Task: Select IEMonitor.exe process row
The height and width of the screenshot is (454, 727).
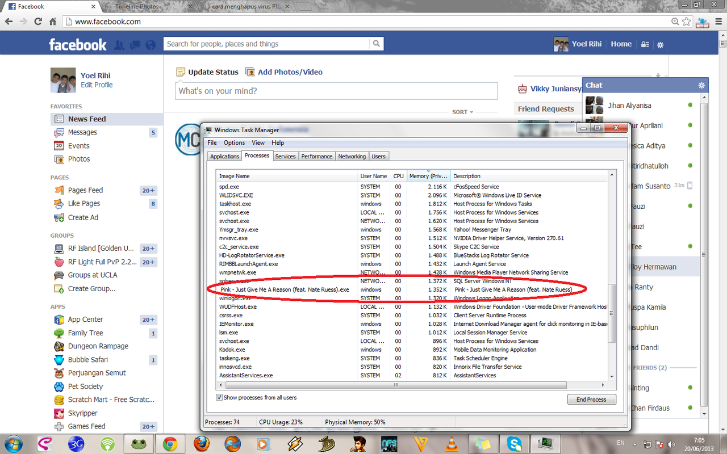Action: coord(413,324)
